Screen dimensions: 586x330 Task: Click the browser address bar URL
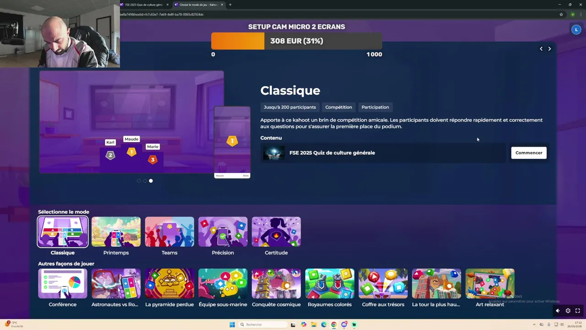(x=162, y=14)
